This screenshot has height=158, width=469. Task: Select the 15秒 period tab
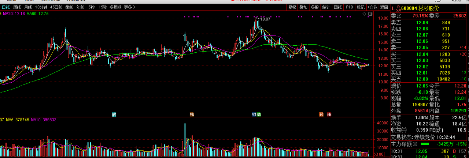tap(103, 7)
